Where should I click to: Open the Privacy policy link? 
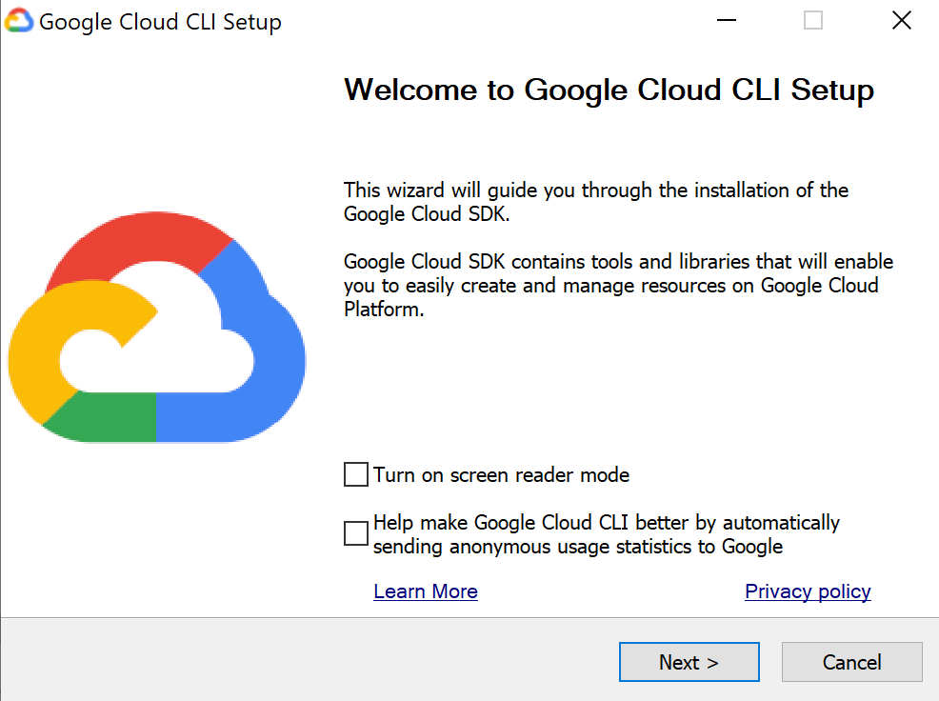pyautogui.click(x=808, y=591)
